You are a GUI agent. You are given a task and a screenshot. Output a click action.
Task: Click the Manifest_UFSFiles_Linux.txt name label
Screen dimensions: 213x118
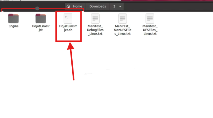pos(150,30)
